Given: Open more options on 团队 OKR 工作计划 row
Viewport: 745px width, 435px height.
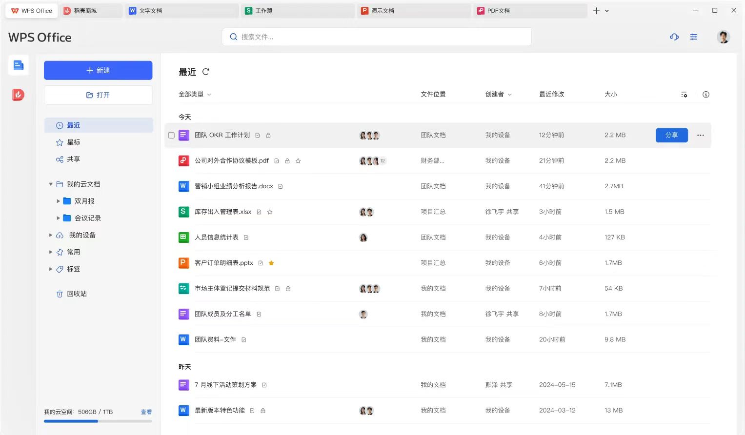Looking at the screenshot, I should [x=700, y=135].
